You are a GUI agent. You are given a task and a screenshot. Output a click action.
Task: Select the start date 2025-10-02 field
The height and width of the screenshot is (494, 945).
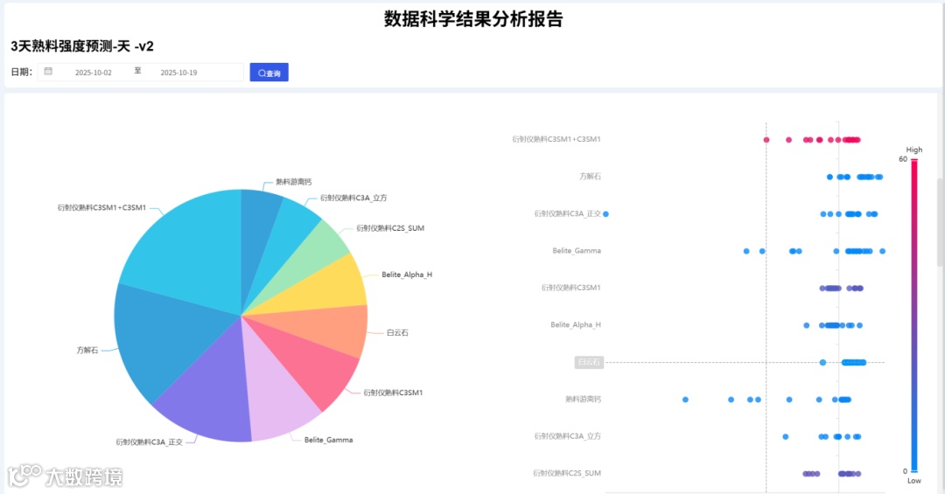94,73
